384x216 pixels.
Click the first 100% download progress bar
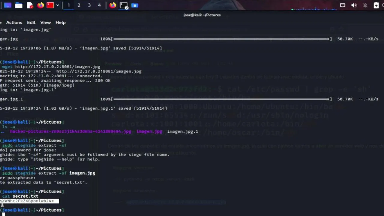tap(221, 39)
